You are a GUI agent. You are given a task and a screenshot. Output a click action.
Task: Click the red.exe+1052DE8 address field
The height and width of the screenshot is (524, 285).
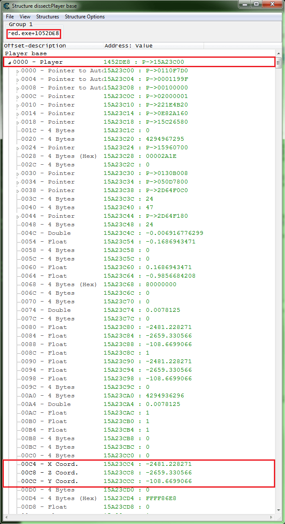pyautogui.click(x=33, y=33)
